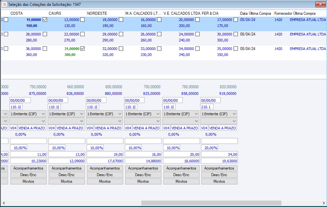
Task: Click the NORDESTE column header
Action: (x=106, y=14)
